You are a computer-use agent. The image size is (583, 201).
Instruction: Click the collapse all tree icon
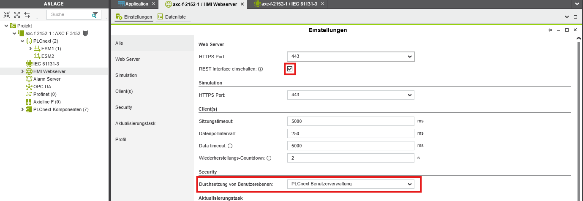tap(7, 15)
